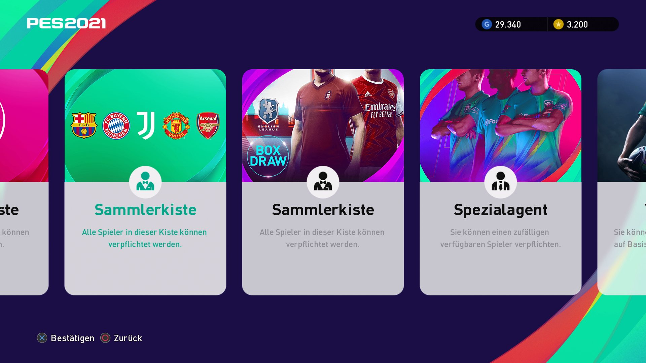The width and height of the screenshot is (646, 363).
Task: Select the Spezialagent card title
Action: click(501, 210)
